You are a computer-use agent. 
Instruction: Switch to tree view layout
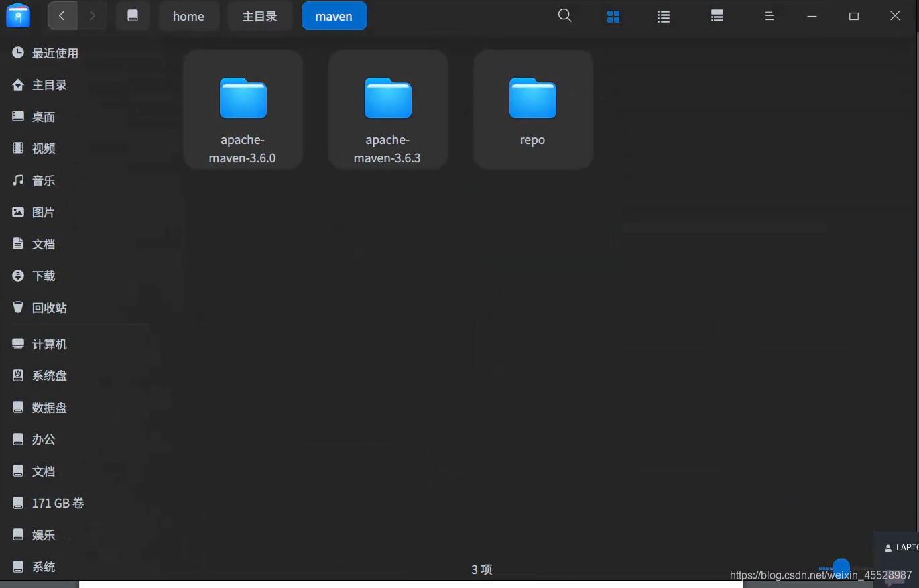pos(717,17)
